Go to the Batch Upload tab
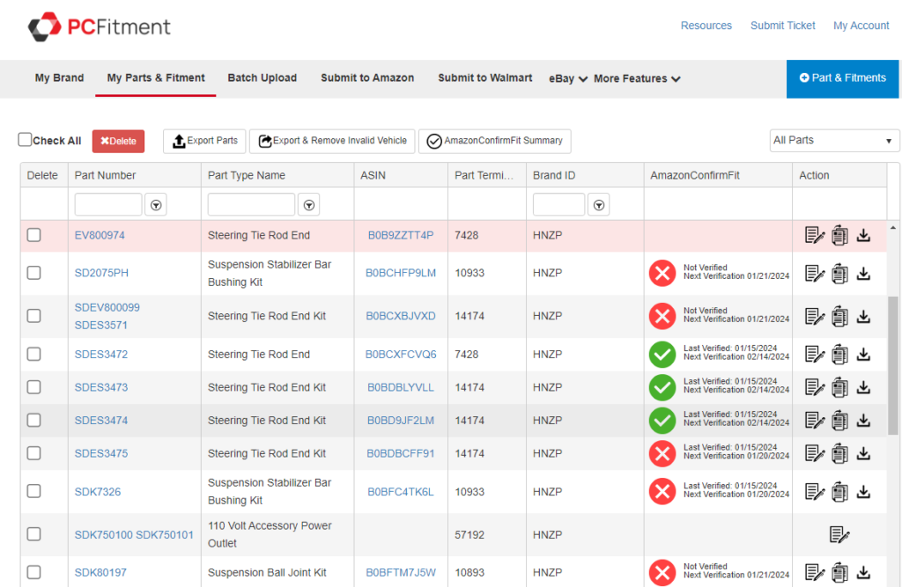This screenshot has width=902, height=587. 262,77
